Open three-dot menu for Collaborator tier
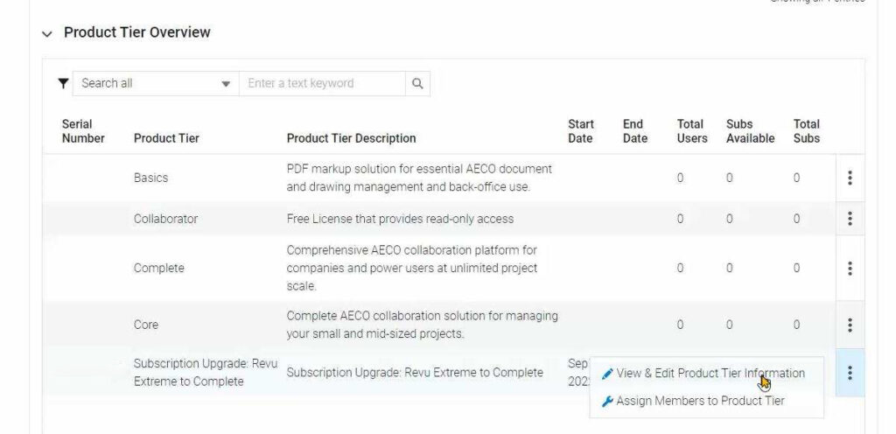The height and width of the screenshot is (434, 896). point(850,219)
